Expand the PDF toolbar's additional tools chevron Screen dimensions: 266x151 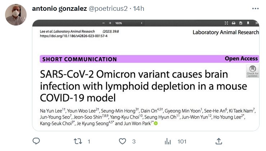257,23
